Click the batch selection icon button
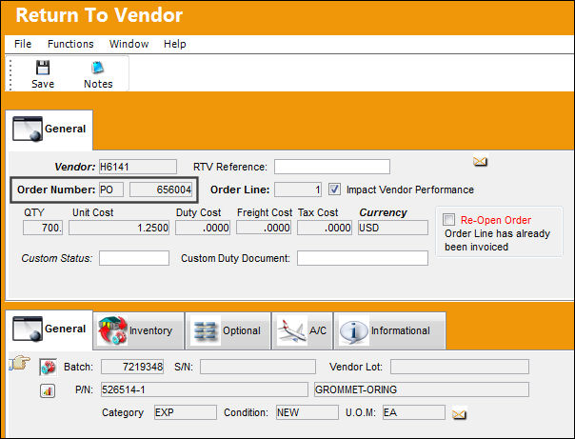Viewport: 575px width, 439px height. (x=48, y=368)
